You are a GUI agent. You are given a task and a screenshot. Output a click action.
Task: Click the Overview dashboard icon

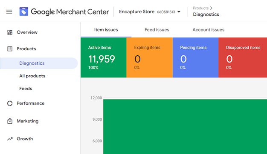(x=10, y=32)
